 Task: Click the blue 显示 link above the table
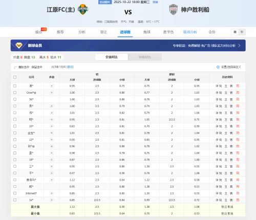[x=70, y=67]
